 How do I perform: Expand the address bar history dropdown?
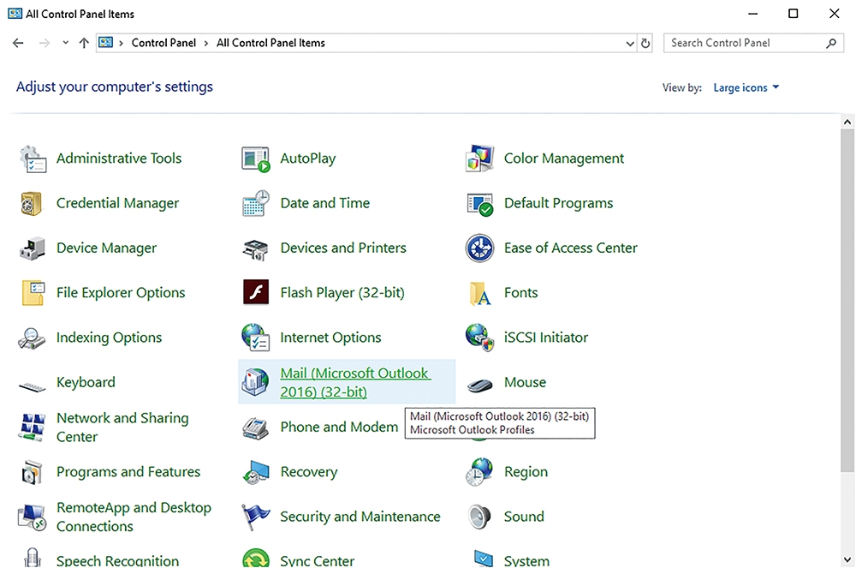coord(630,43)
